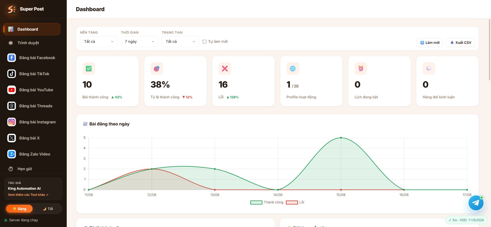491x227 pixels.
Task: Select Dashboard in the sidebar
Action: tap(32, 29)
